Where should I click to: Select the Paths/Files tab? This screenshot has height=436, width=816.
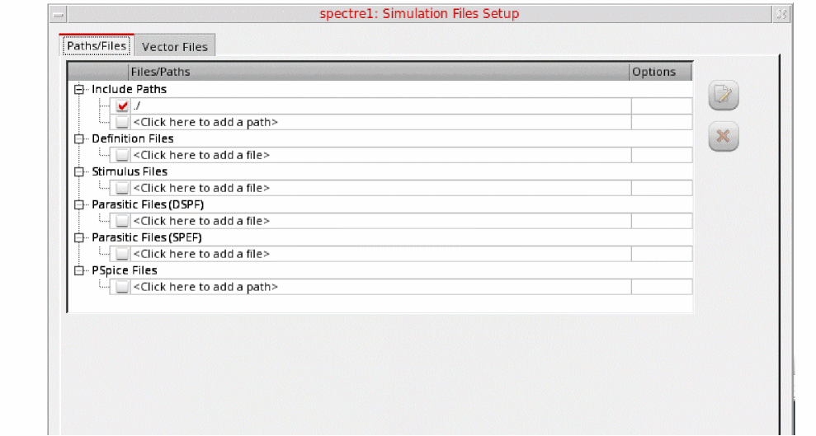[97, 46]
